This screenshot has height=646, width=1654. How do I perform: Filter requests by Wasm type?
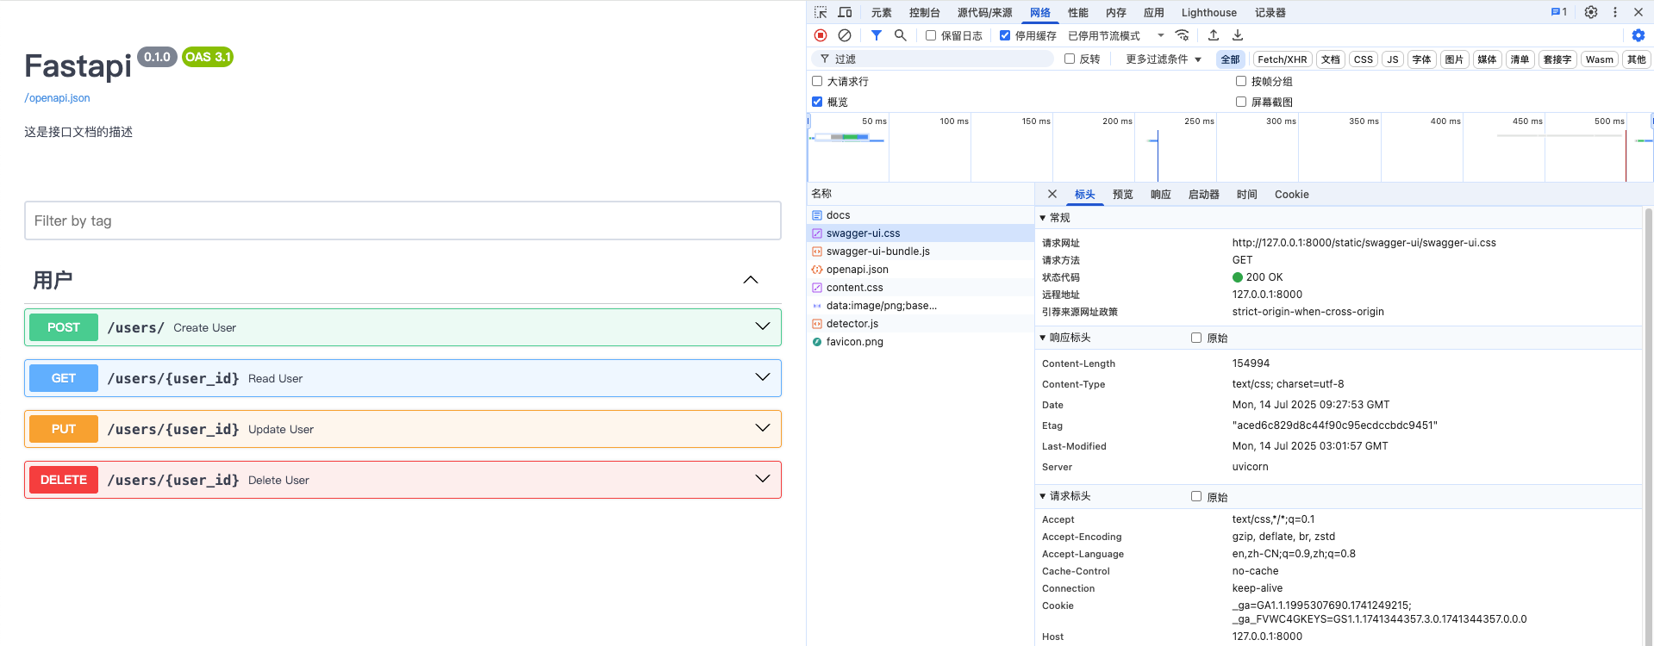(1599, 59)
